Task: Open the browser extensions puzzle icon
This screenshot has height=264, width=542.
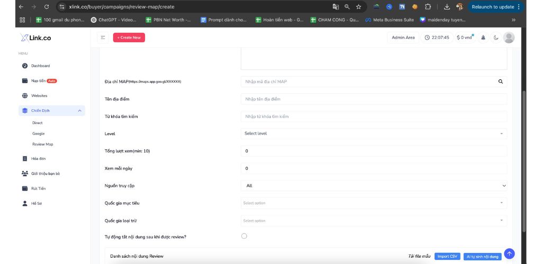Action: point(428,6)
